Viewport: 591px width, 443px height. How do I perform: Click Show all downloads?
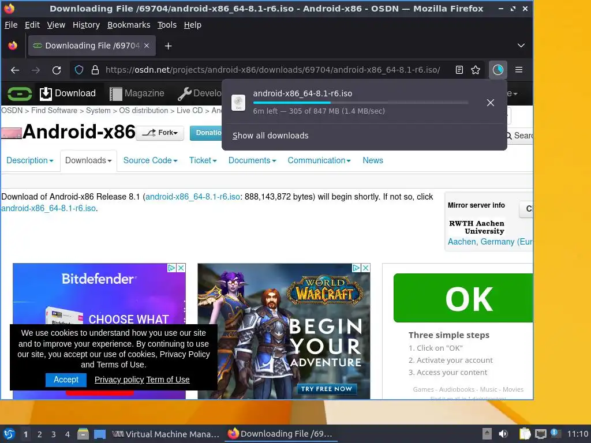[270, 136]
